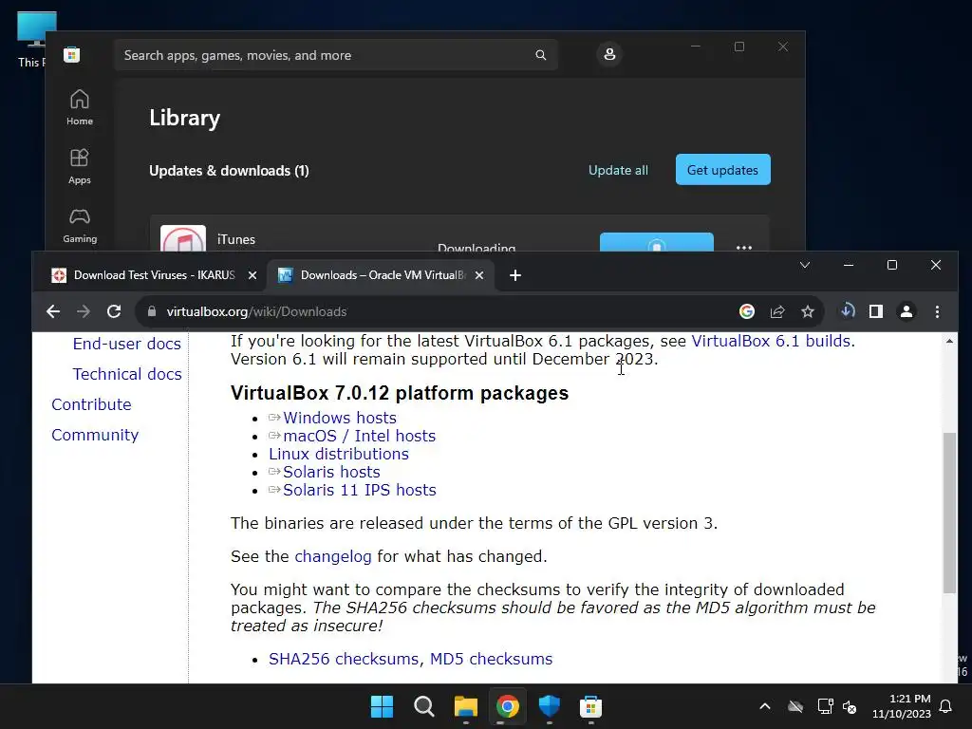The image size is (972, 729).
Task: Open Community sidebar link
Action: (95, 435)
